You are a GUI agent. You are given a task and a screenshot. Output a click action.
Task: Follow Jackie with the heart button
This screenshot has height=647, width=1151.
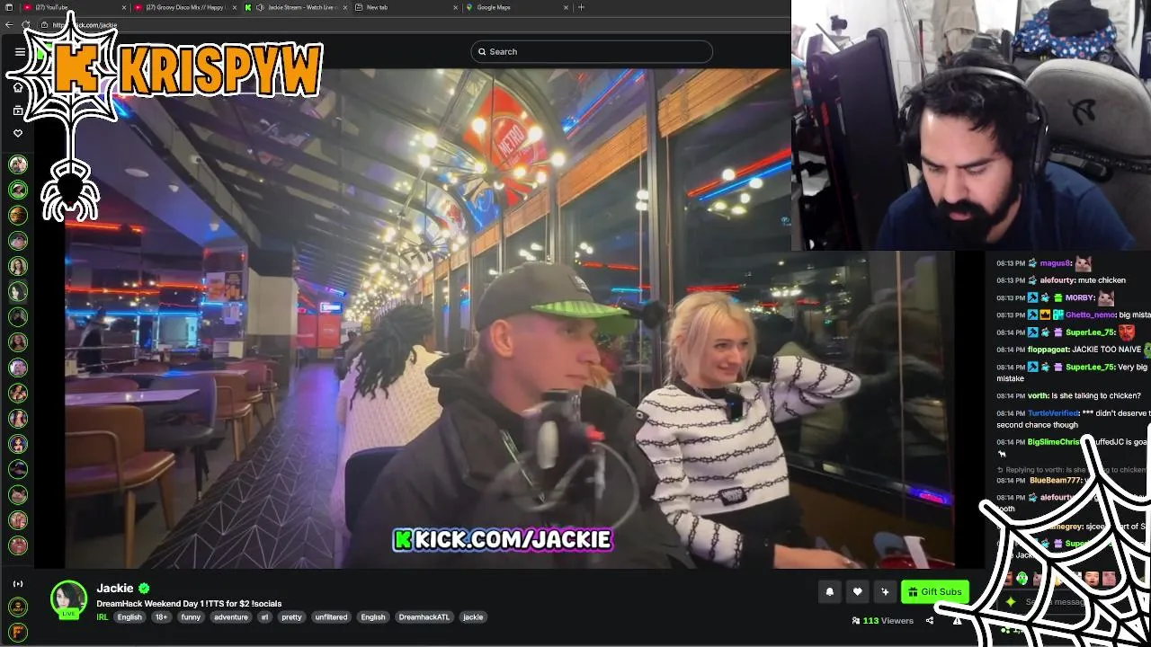tap(857, 591)
